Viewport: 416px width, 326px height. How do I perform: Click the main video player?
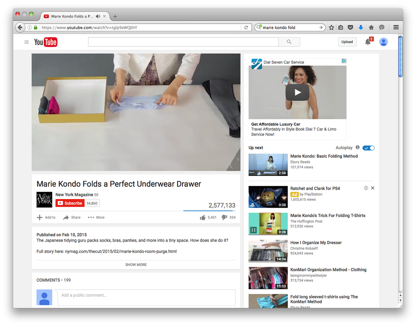(x=136, y=112)
